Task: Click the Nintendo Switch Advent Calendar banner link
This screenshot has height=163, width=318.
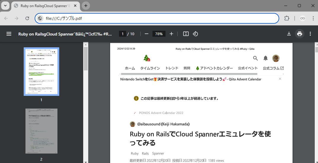Action: pyautogui.click(x=191, y=79)
